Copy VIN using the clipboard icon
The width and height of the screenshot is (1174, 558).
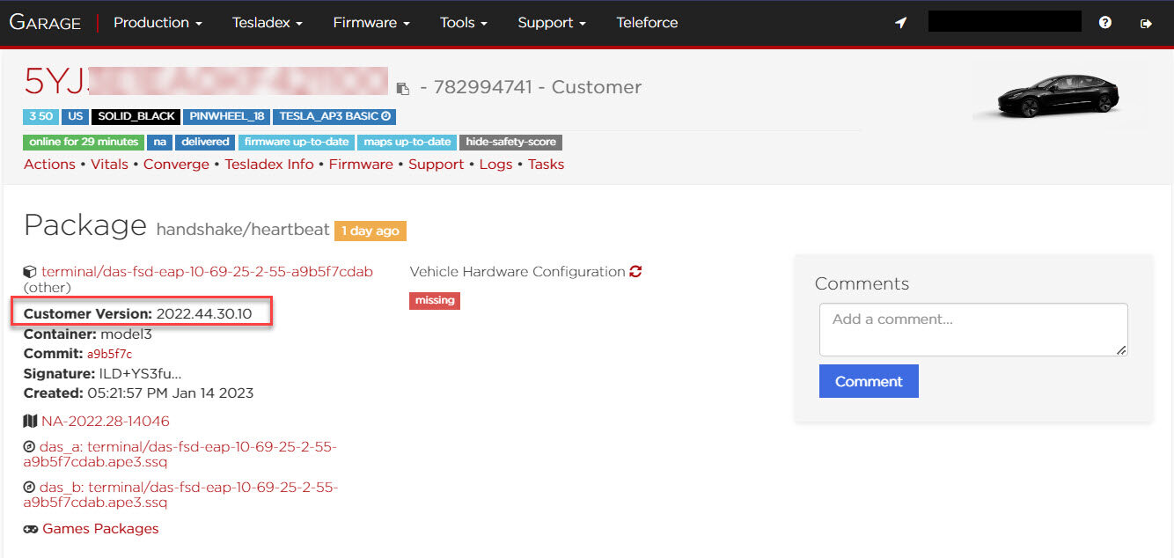click(x=402, y=88)
